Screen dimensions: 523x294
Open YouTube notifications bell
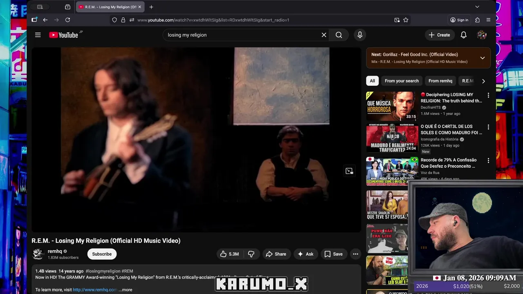coord(463,35)
